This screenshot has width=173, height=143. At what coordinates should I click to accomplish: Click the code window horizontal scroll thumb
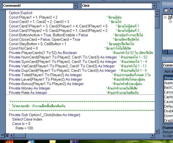coord(20,136)
